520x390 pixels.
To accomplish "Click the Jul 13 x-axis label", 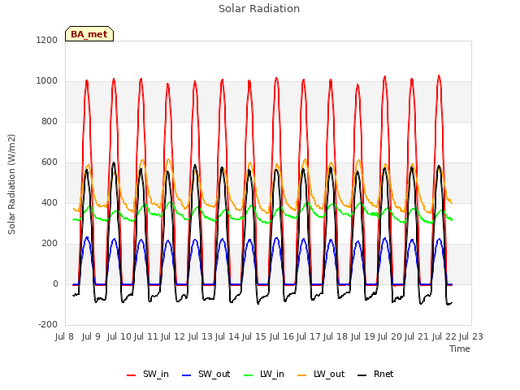I will (201, 337).
